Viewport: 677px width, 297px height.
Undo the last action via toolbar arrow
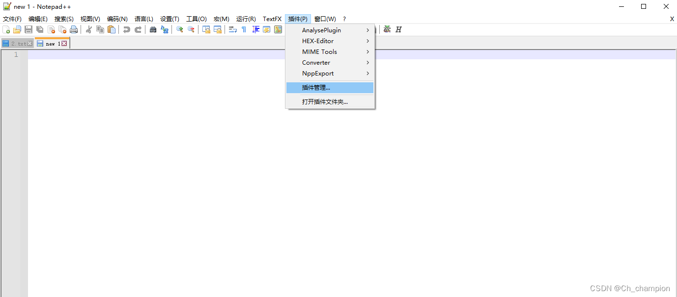pos(127,29)
